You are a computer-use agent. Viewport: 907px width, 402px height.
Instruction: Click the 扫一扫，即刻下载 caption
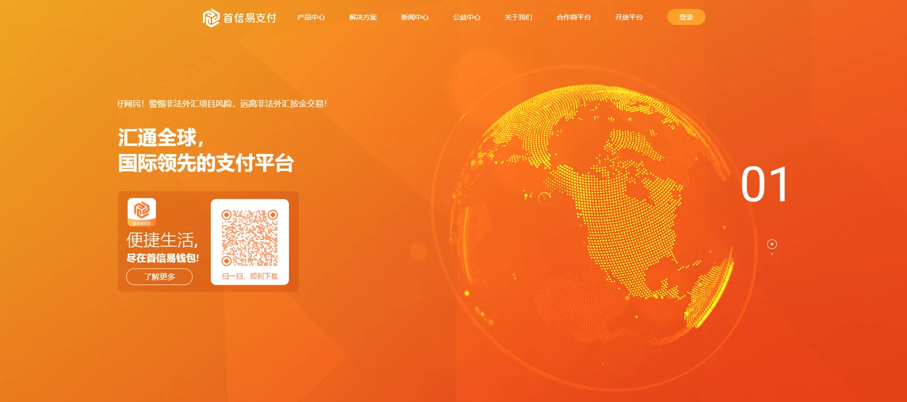pyautogui.click(x=250, y=276)
